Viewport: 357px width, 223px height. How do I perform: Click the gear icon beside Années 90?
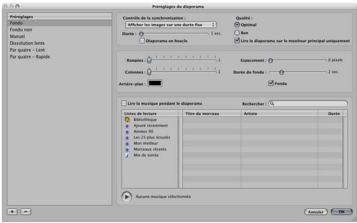tap(127, 132)
